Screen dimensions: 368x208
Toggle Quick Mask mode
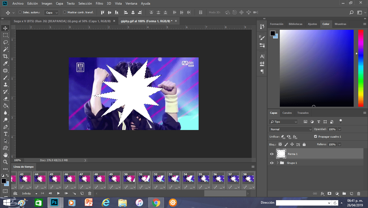tap(5, 191)
